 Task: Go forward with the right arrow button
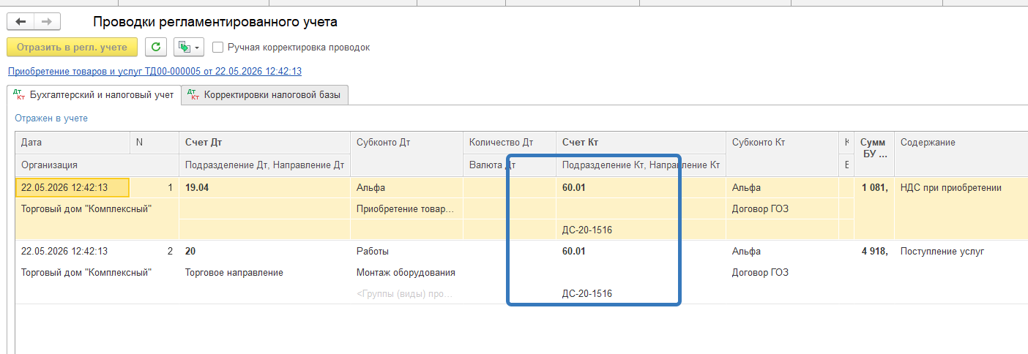pos(47,23)
